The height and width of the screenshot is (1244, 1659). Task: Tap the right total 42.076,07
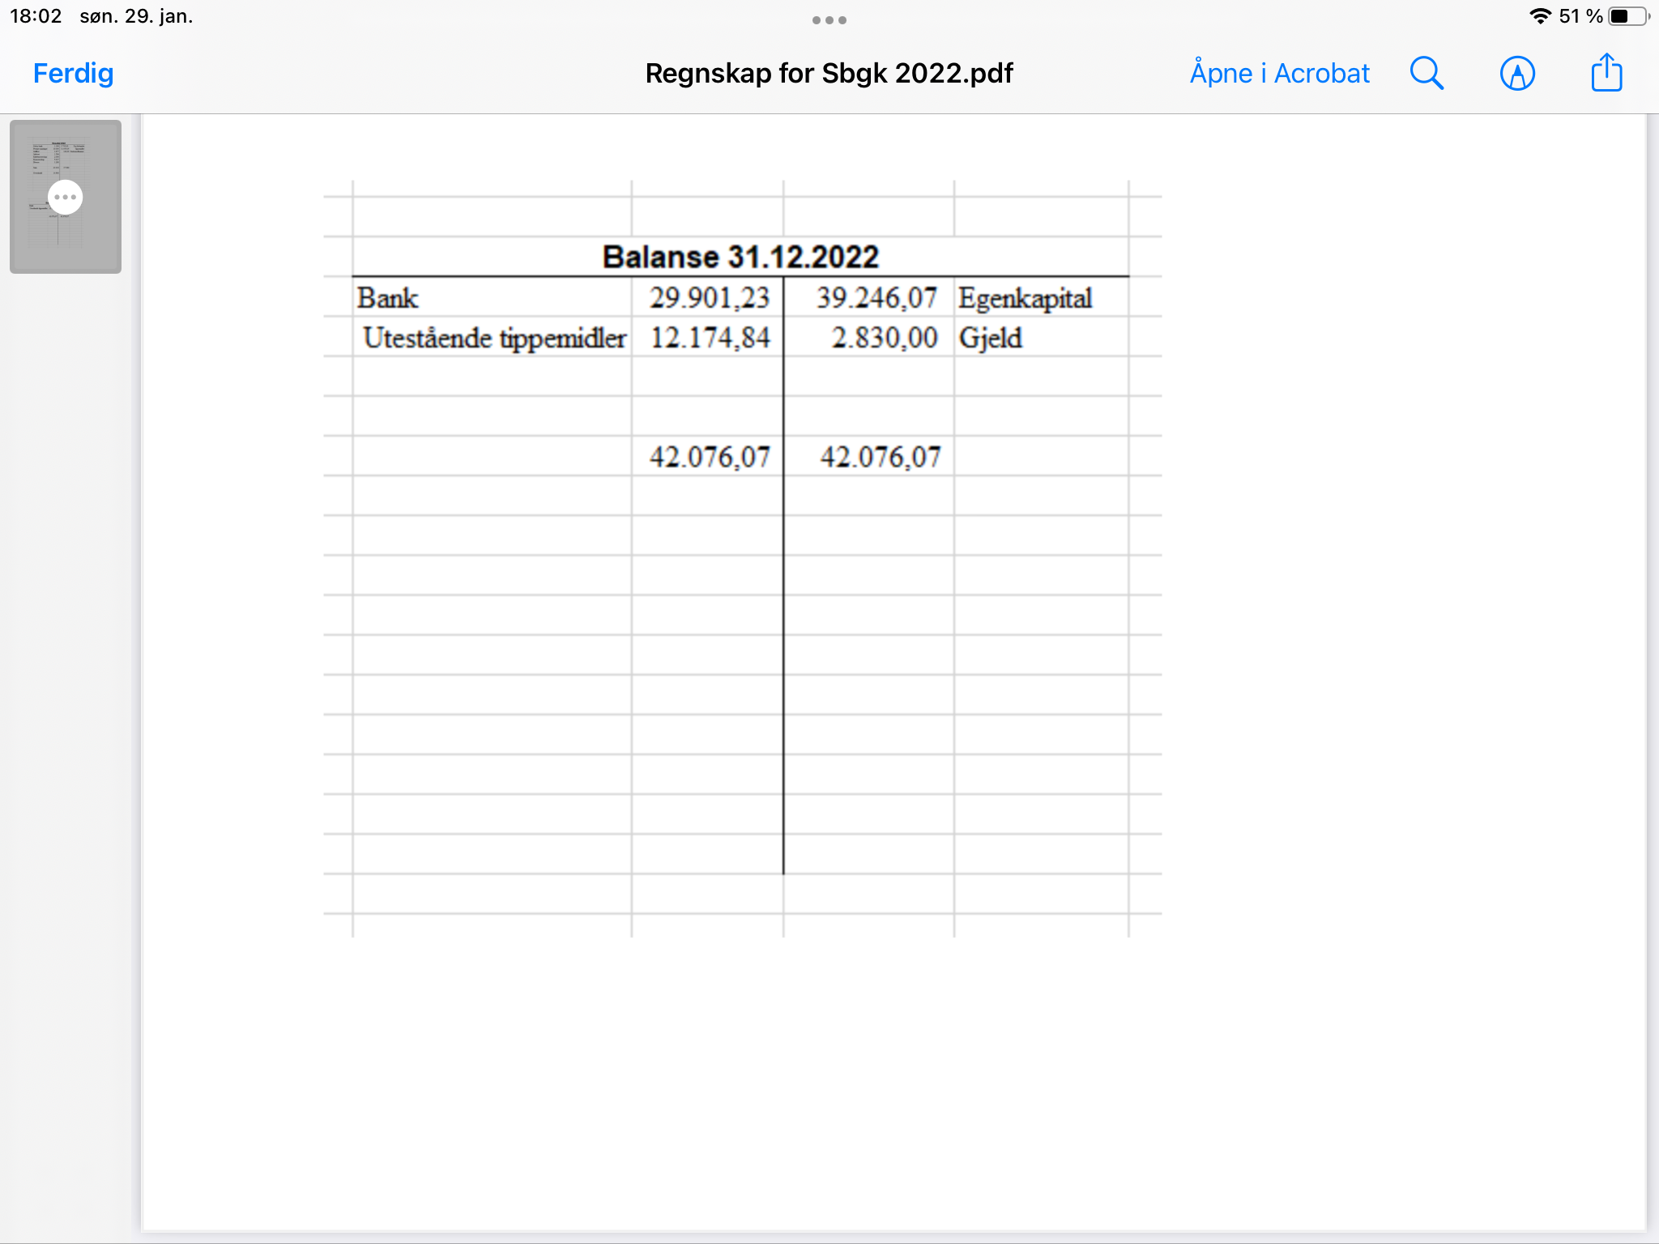pyautogui.click(x=880, y=457)
